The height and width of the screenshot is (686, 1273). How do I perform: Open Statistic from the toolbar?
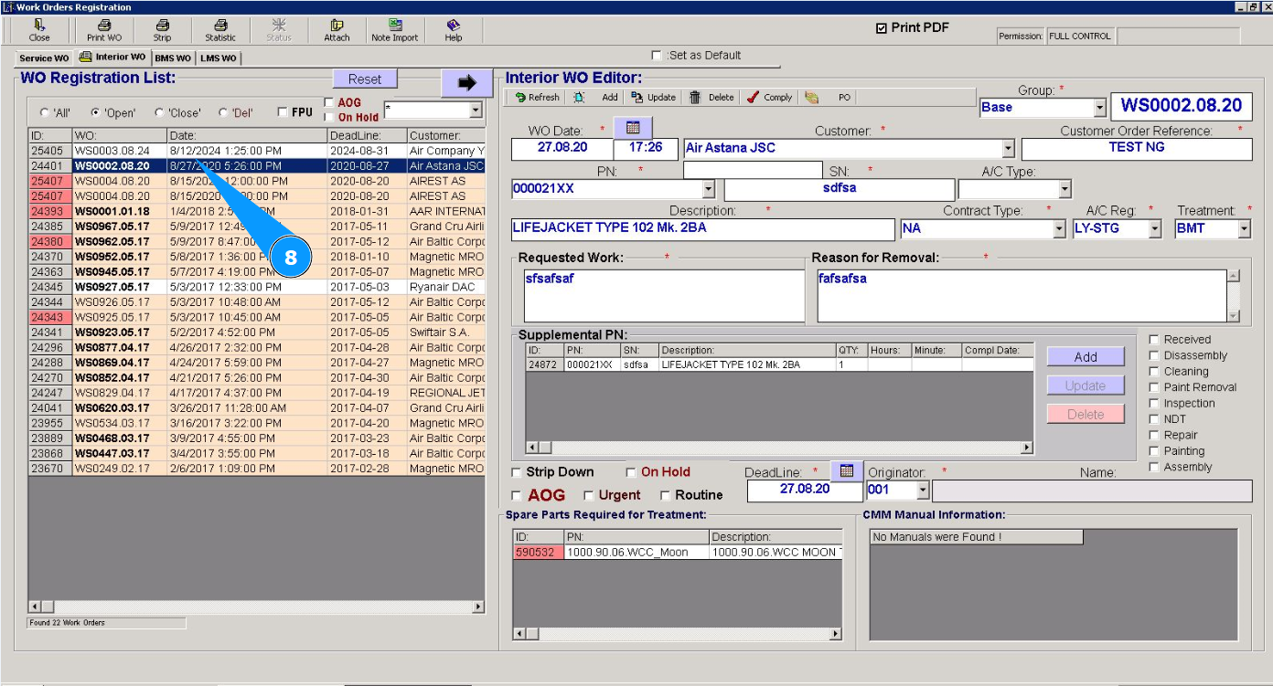(x=219, y=29)
